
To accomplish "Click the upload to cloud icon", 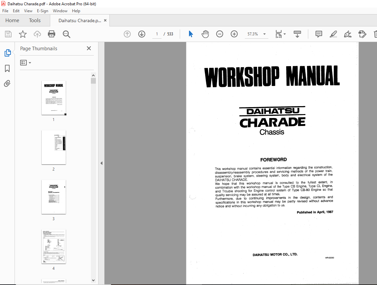I will pyautogui.click(x=37, y=34).
